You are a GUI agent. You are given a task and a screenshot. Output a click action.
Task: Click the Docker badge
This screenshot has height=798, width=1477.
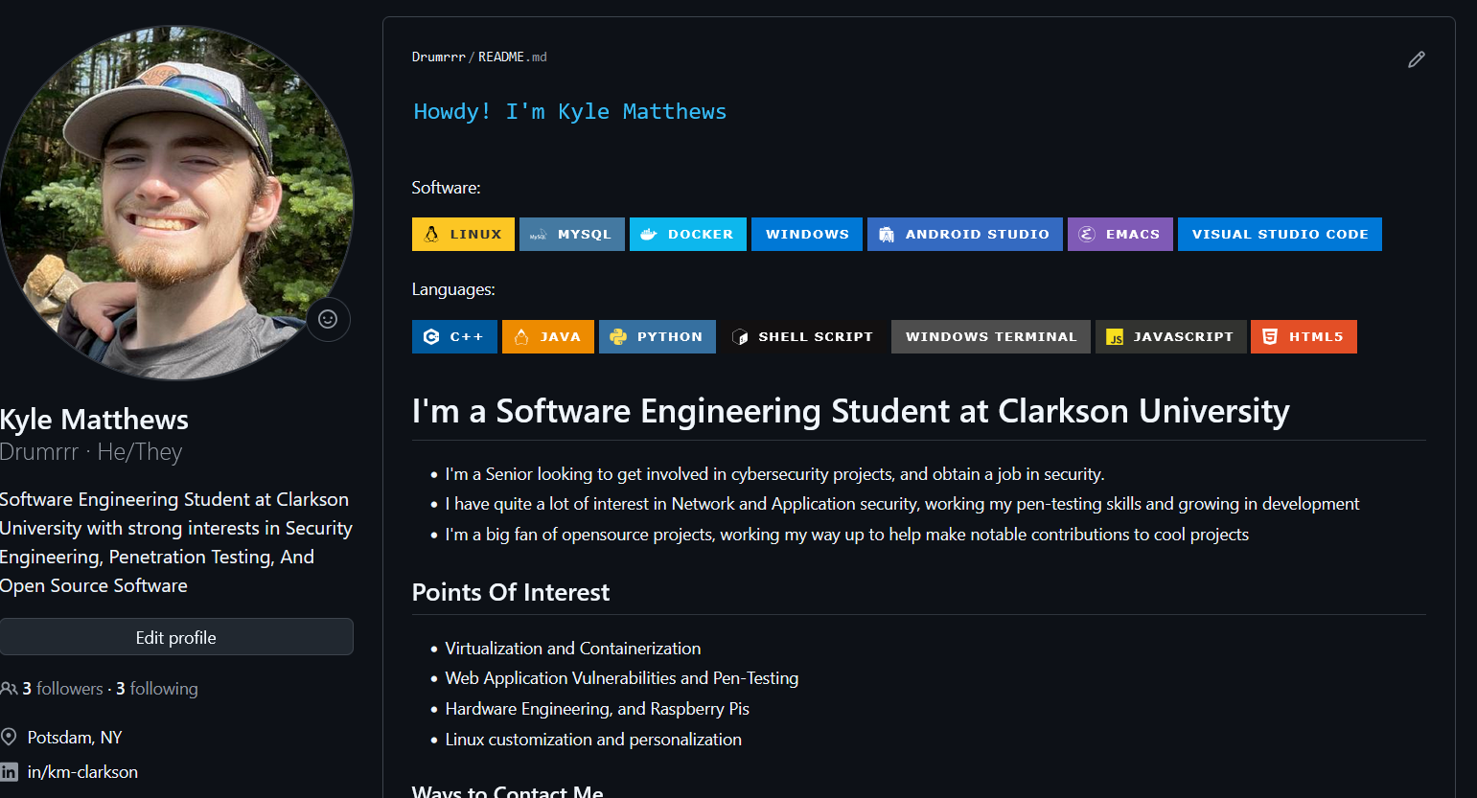pyautogui.click(x=688, y=234)
